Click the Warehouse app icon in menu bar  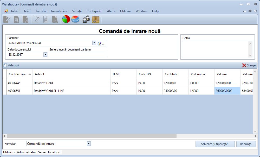6,11
